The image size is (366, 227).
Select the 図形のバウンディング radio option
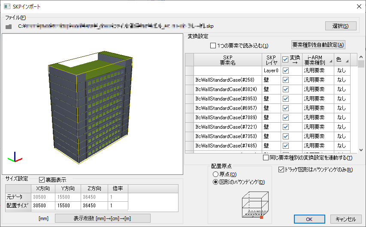215,182
